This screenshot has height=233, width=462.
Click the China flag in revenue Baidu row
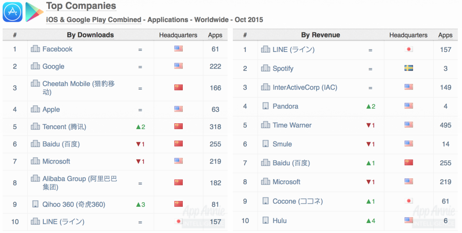(408, 163)
